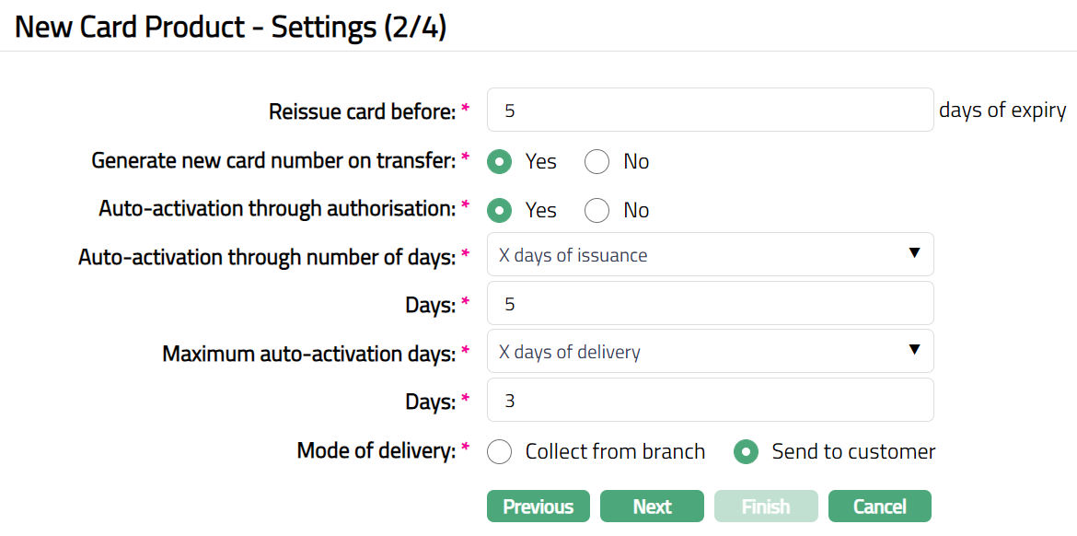Viewport: 1077px width, 536px height.
Task: Click the 'Reissue card before:' label
Action: point(362,112)
